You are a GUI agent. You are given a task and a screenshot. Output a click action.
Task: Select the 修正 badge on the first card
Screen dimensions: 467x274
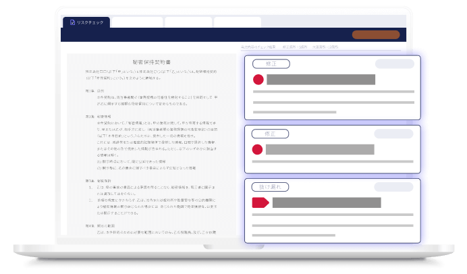270,64
